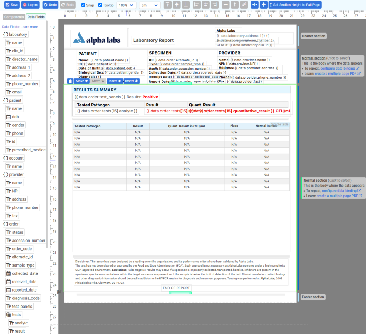Select the received_date field

(x=22, y=282)
